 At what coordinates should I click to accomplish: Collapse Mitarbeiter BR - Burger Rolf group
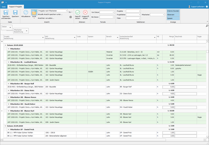[8, 84]
